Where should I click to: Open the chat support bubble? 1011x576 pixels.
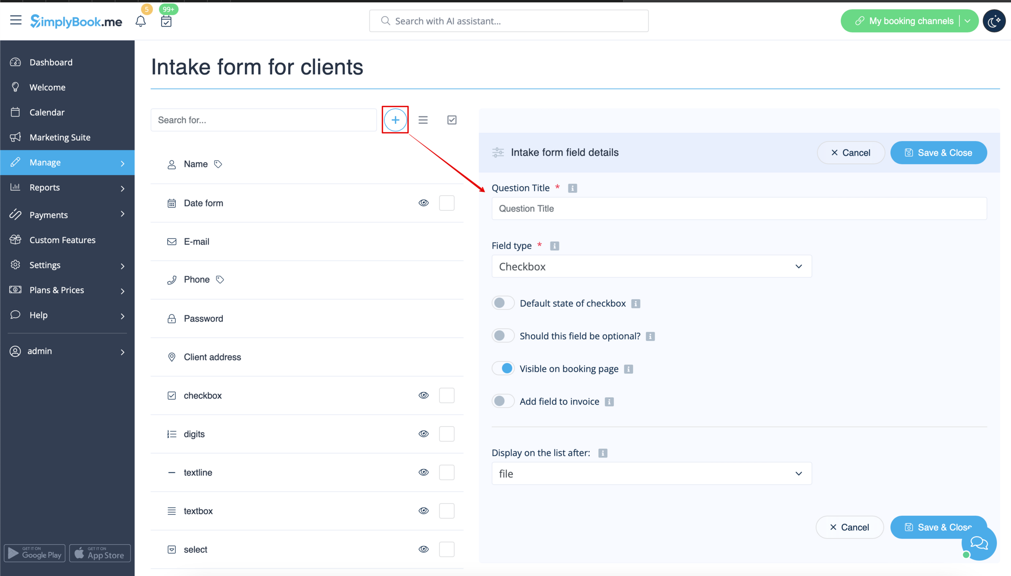click(978, 543)
